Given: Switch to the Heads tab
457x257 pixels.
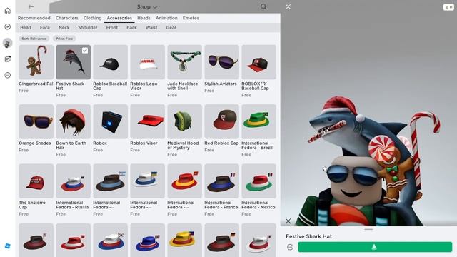Looking at the screenshot, I should [144, 18].
